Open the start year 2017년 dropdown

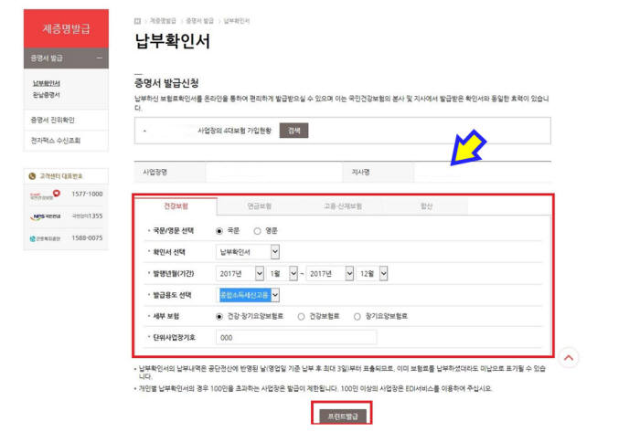pyautogui.click(x=240, y=273)
